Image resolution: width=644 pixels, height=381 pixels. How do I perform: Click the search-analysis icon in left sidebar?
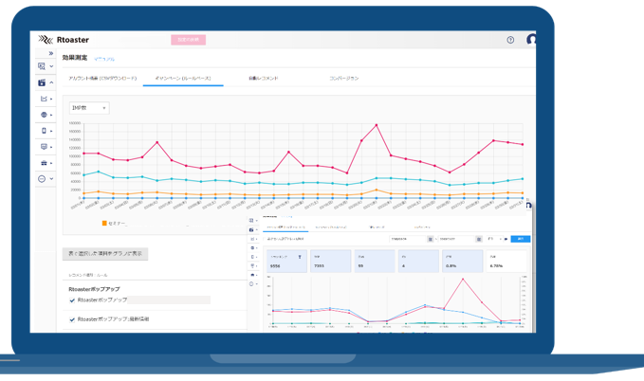[44, 67]
